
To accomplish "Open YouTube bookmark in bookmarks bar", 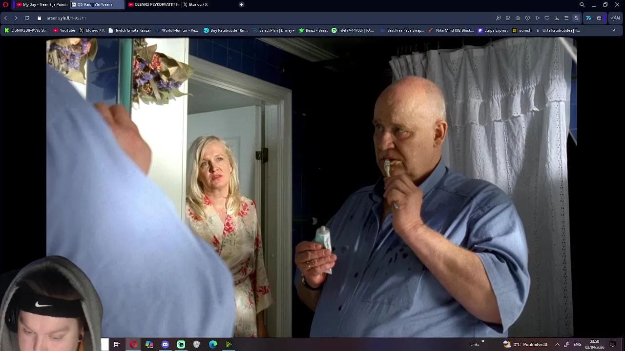I will pyautogui.click(x=64, y=30).
